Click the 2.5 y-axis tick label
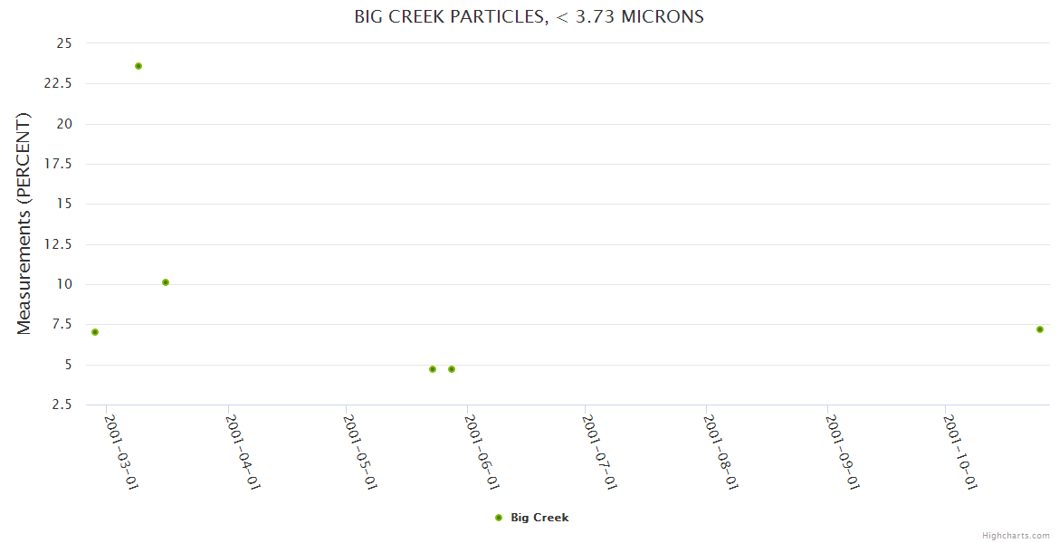 62,405
